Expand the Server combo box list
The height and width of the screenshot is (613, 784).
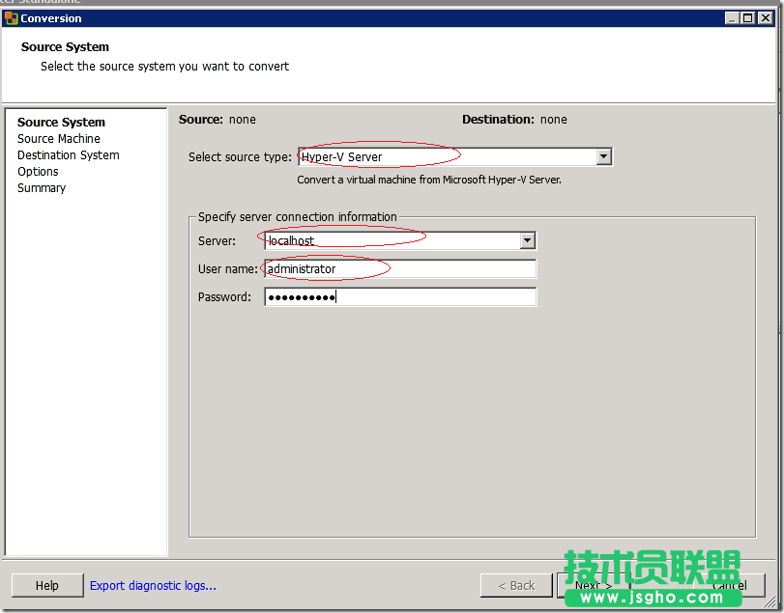point(527,240)
